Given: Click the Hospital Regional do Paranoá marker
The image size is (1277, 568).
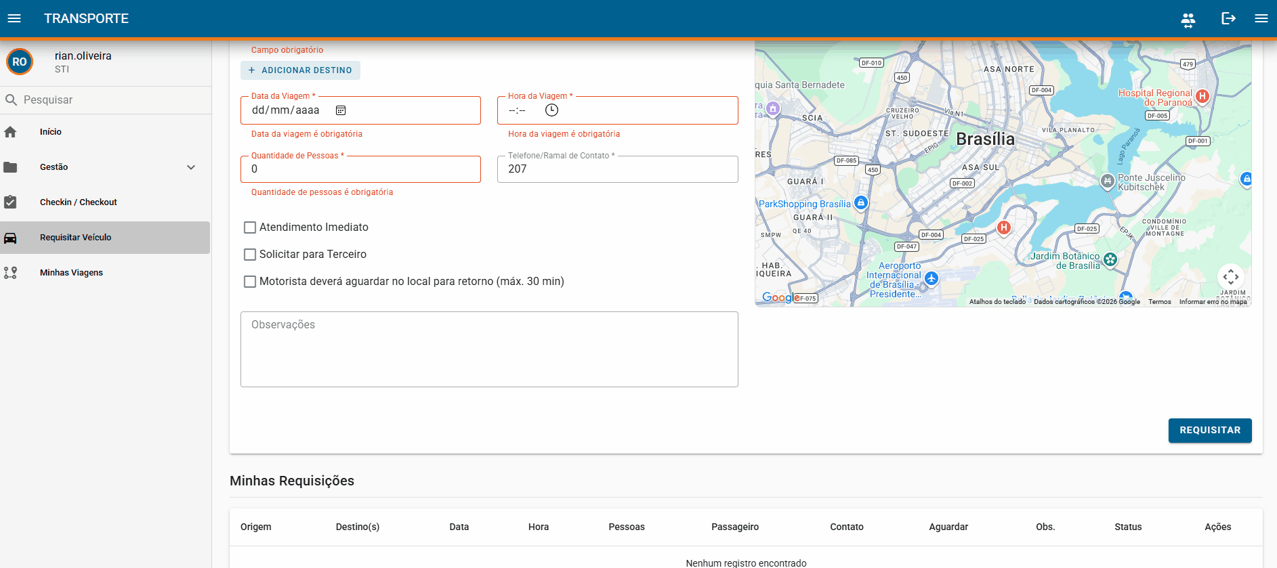Looking at the screenshot, I should click(1202, 96).
